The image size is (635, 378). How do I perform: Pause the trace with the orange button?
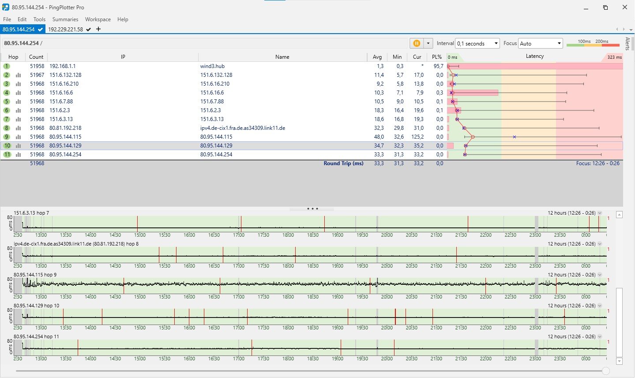[416, 43]
